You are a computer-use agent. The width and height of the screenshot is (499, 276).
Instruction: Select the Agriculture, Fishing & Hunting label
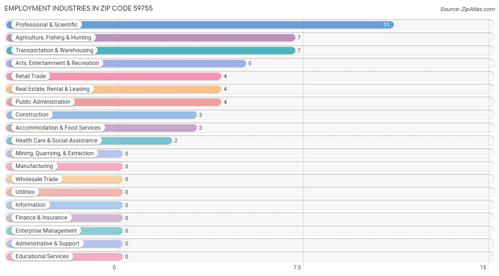[x=53, y=38]
